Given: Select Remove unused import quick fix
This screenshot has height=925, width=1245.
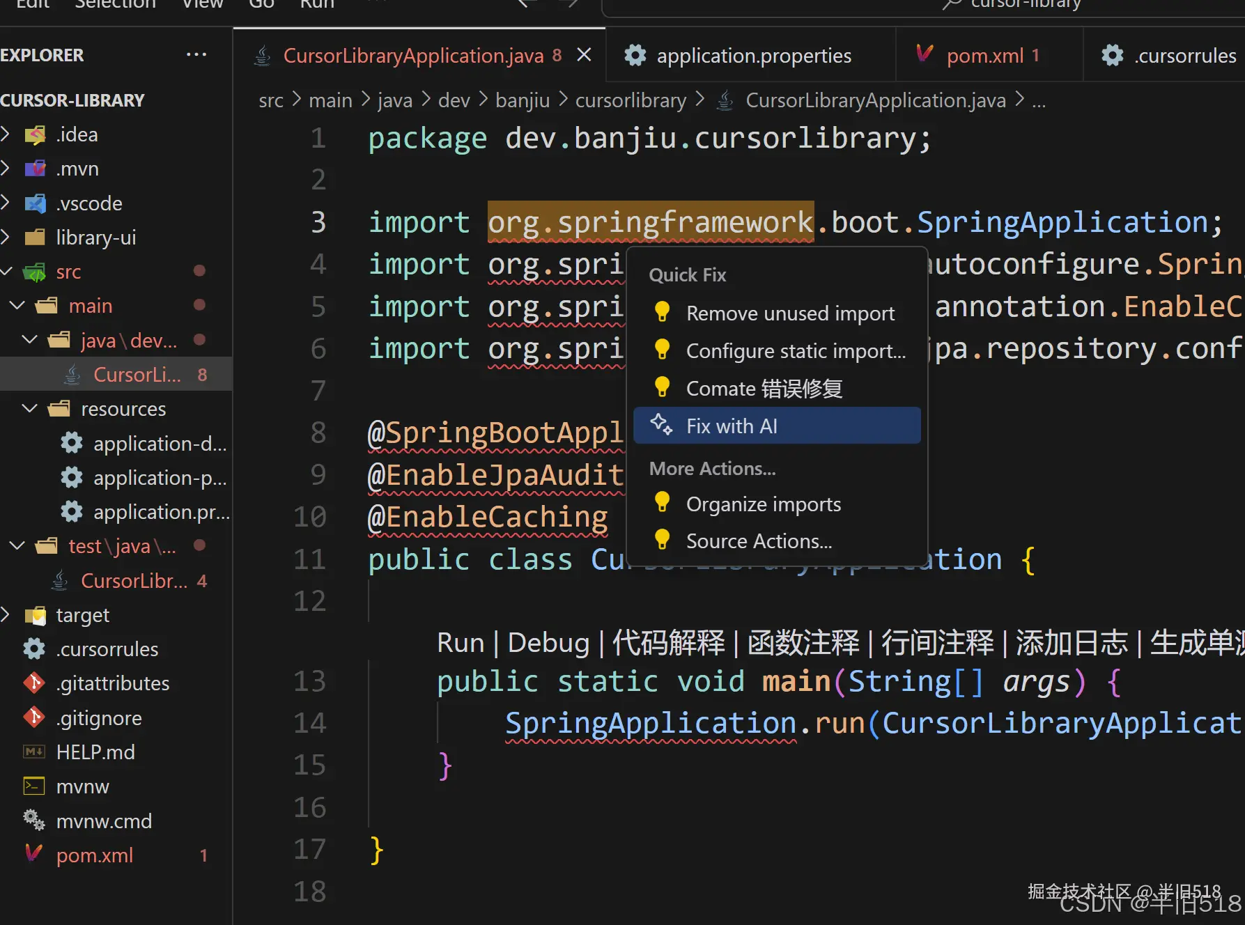Looking at the screenshot, I should coord(777,313).
